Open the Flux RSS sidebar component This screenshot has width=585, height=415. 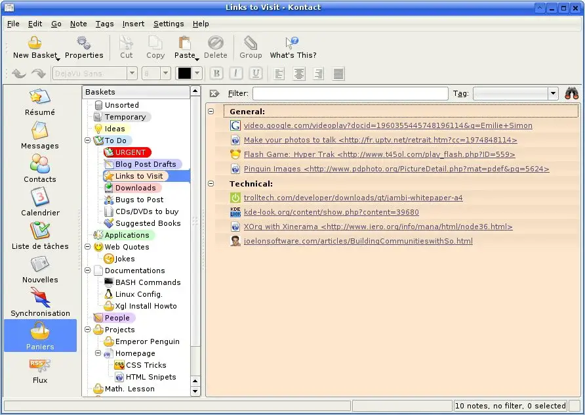point(40,370)
